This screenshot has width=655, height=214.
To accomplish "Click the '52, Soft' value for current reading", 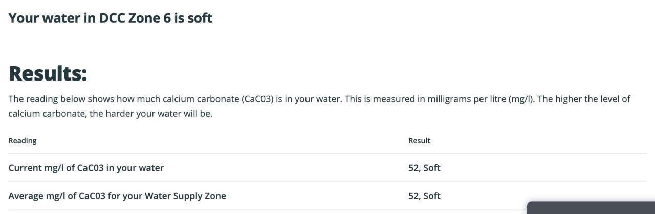I will [x=424, y=168].
